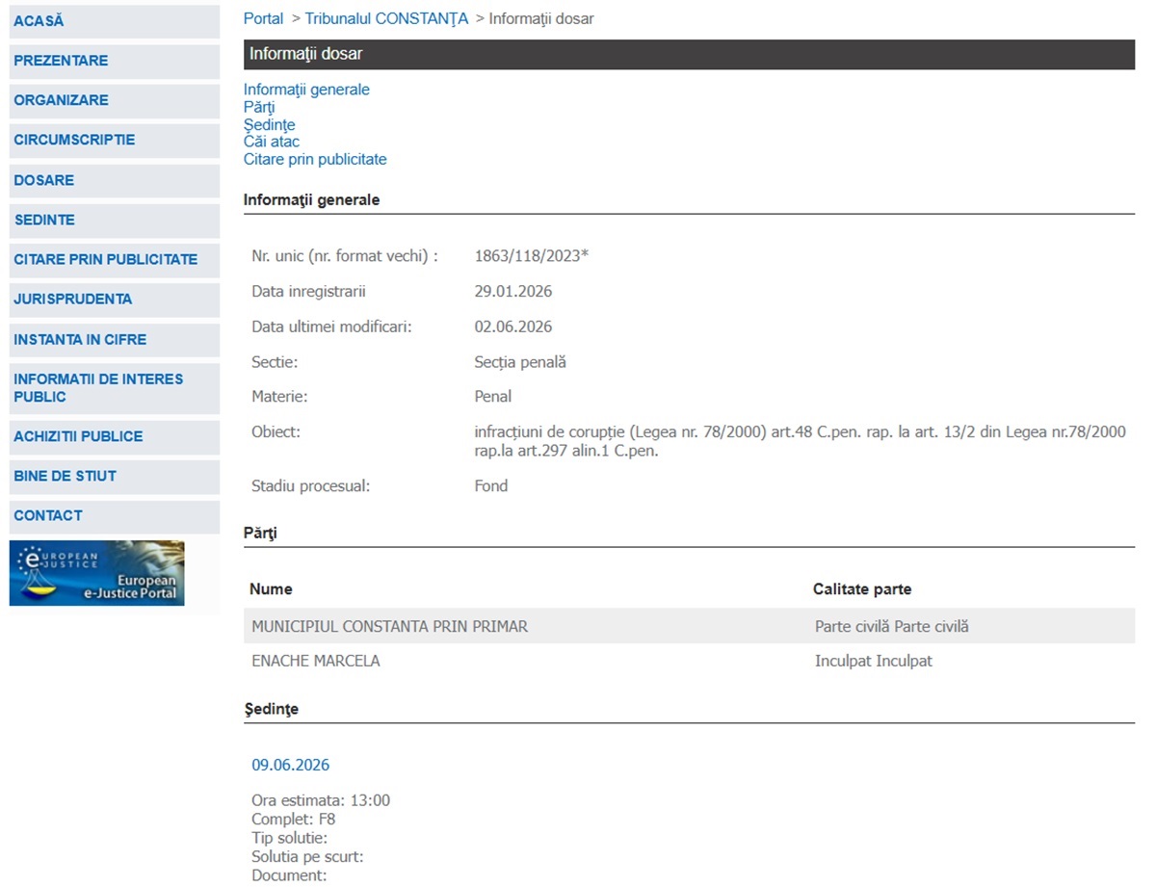The width and height of the screenshot is (1156, 887).
Task: Select the Parte civilă Parte civilă cell
Action: coord(892,627)
